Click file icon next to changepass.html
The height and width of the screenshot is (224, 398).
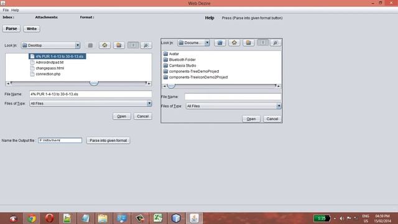tap(32, 68)
